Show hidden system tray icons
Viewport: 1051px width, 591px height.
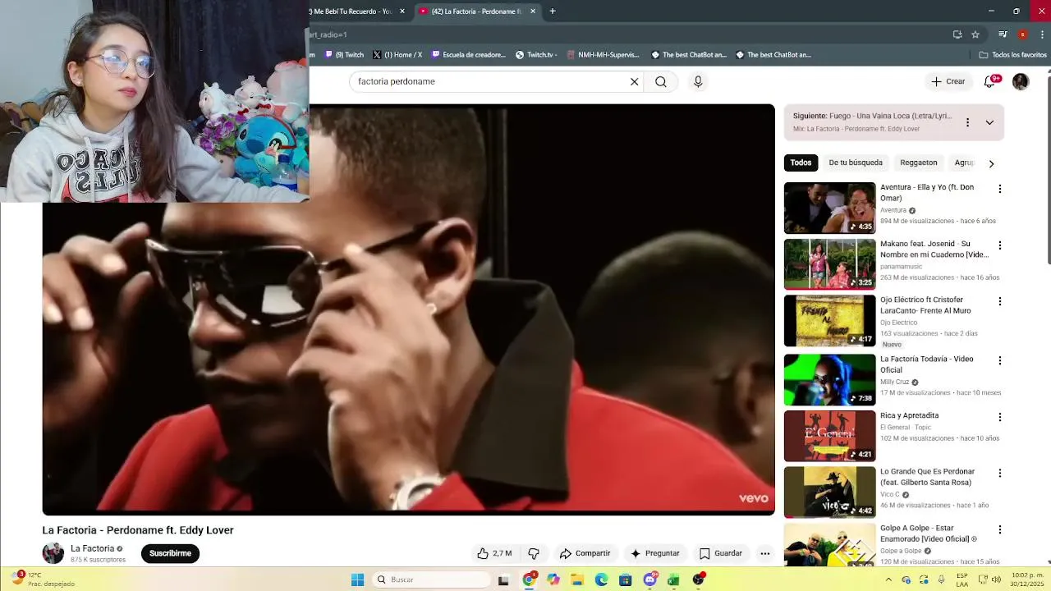click(888, 580)
